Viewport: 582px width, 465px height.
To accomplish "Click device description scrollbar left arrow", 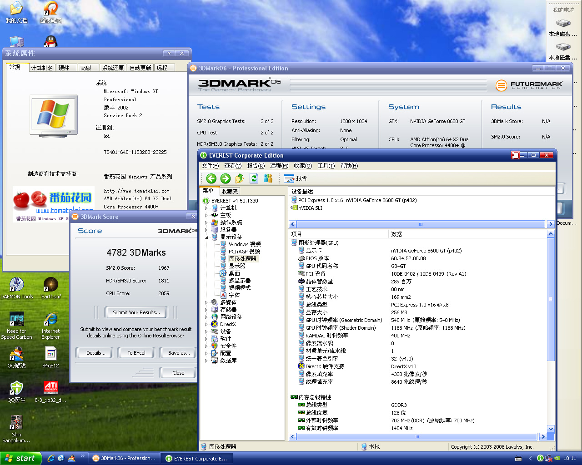I will point(293,224).
